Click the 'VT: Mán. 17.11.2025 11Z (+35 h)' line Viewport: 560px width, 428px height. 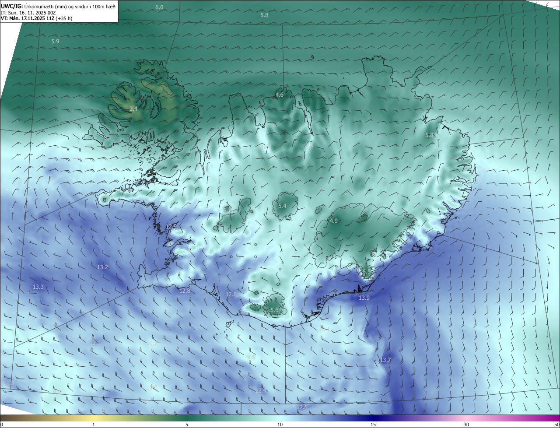click(x=37, y=18)
